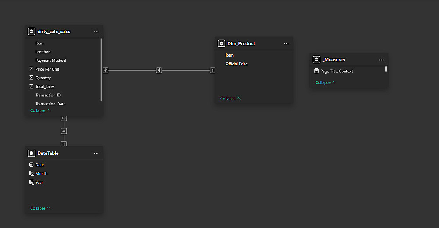Select the Payment Method field
The height and width of the screenshot is (228, 439).
point(50,61)
